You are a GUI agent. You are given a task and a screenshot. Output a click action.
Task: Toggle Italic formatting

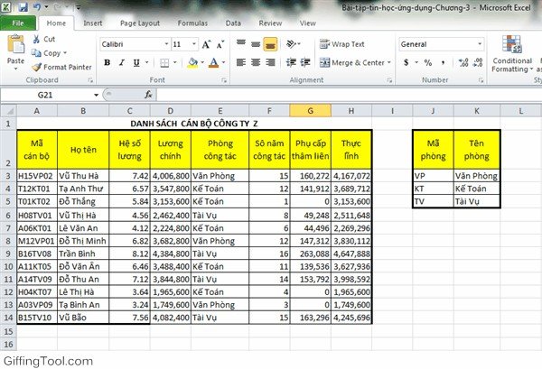coord(121,62)
